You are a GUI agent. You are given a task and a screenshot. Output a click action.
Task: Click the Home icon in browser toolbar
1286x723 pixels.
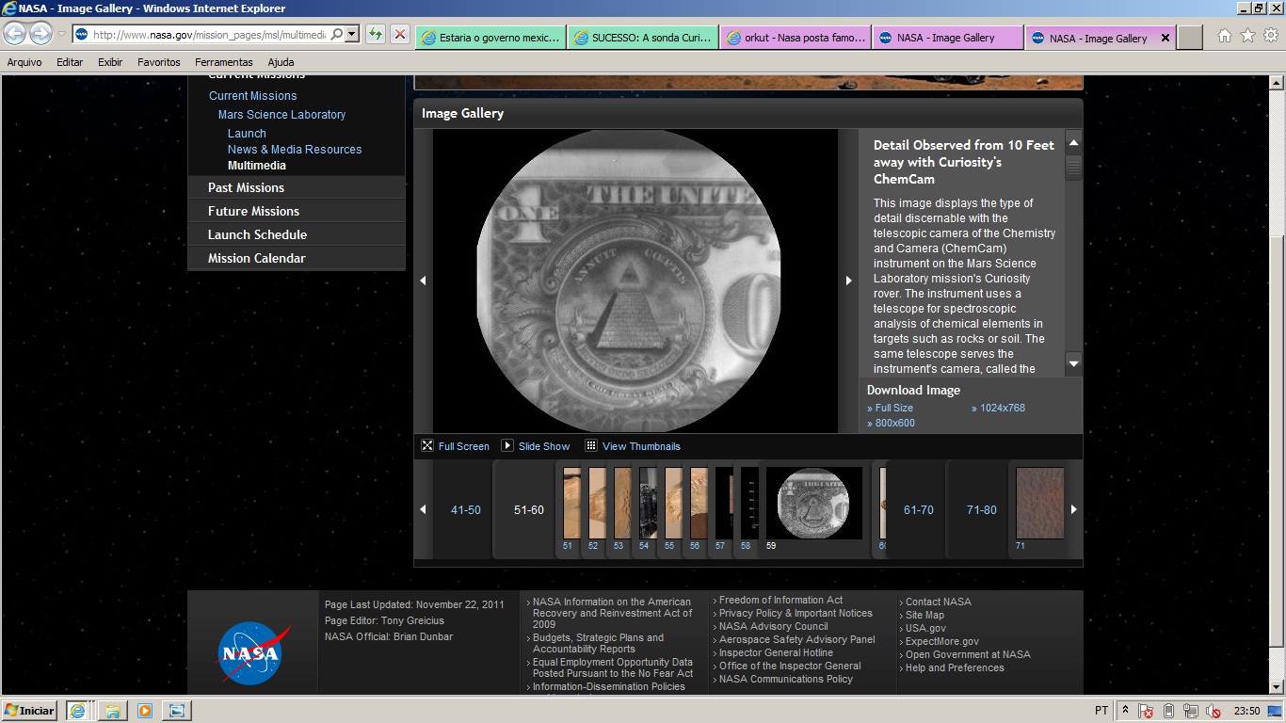pyautogui.click(x=1224, y=36)
